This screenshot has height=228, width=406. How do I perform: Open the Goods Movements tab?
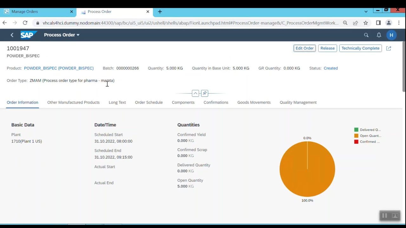254,102
